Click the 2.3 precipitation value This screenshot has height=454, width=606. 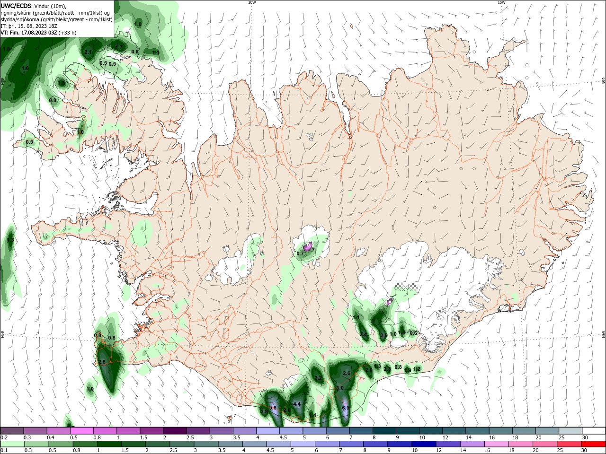tap(387, 369)
